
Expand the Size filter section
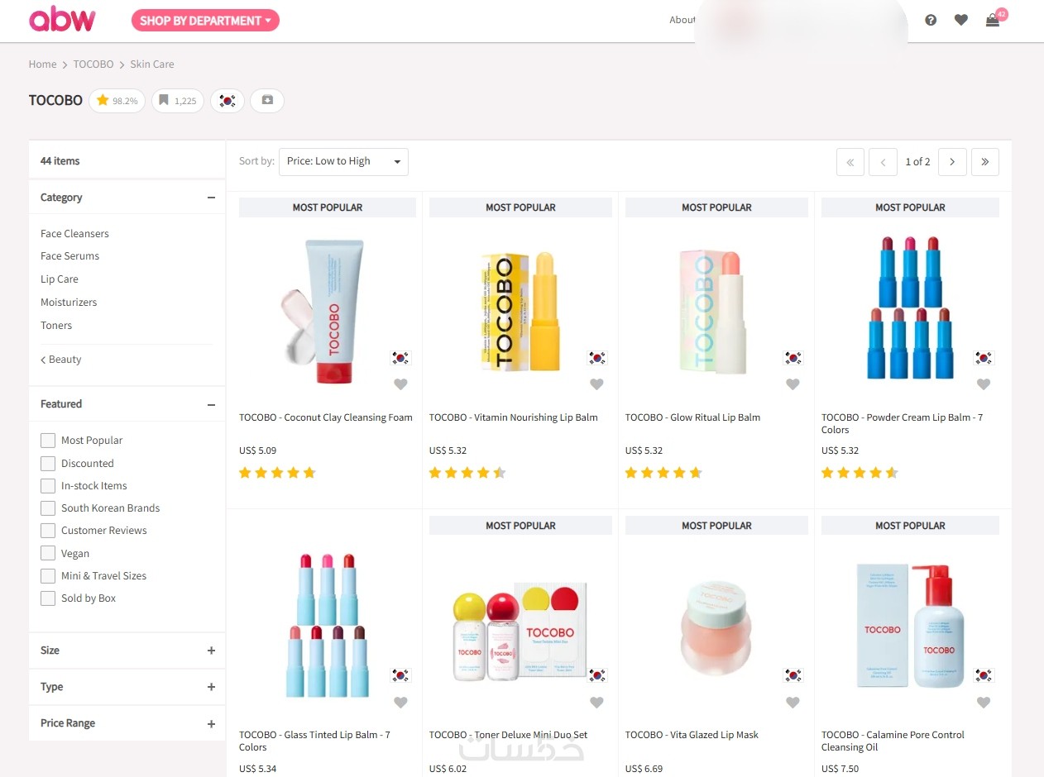(211, 651)
